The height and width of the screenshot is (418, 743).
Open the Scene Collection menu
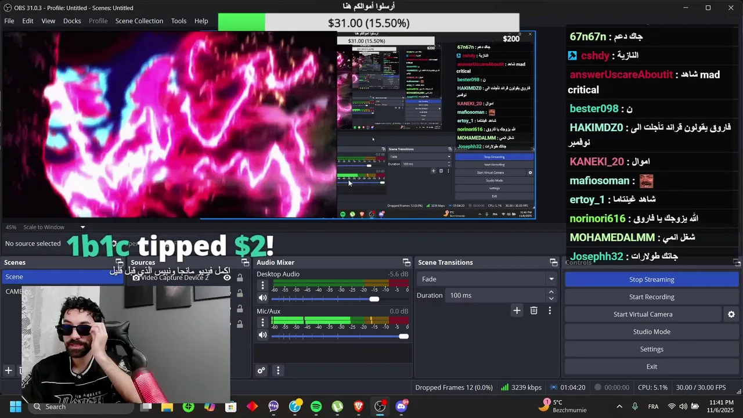tap(139, 21)
